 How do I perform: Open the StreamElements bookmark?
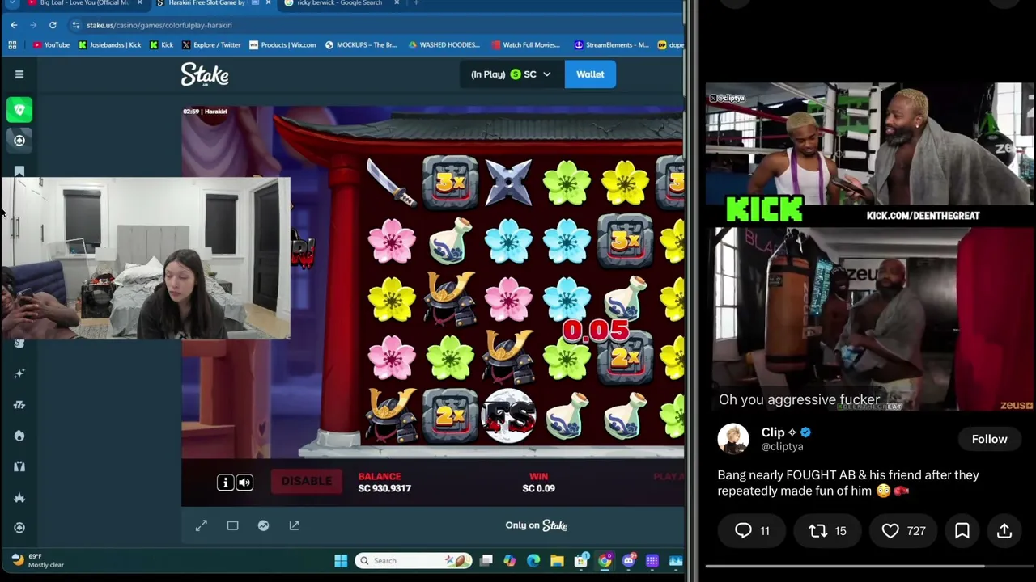[x=611, y=45]
